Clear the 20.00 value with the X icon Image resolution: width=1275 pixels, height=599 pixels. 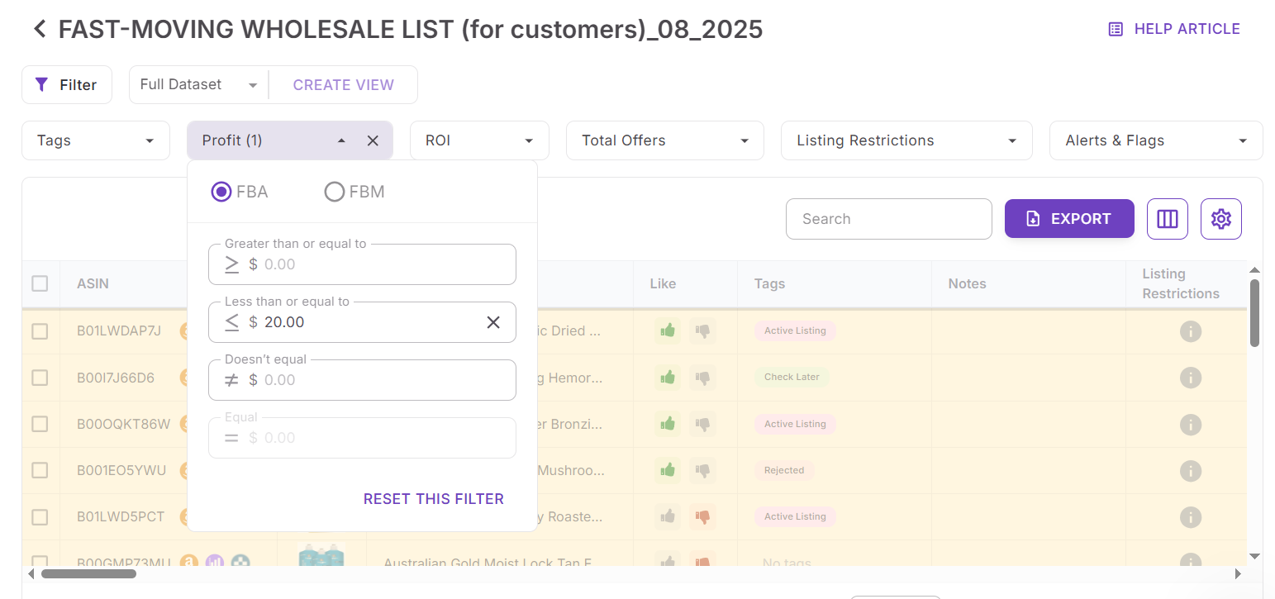tap(493, 322)
